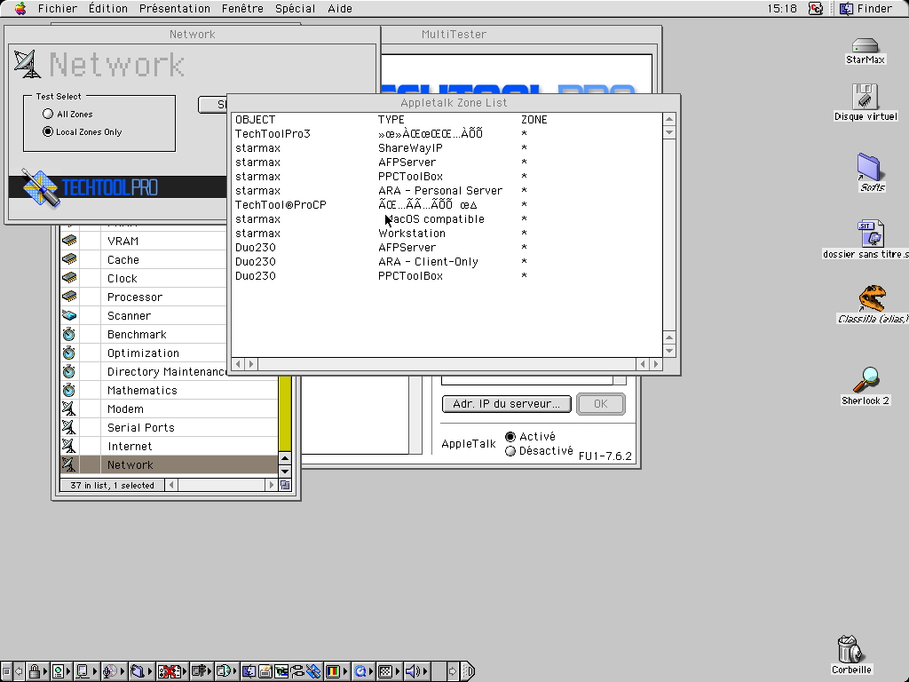Click the highlighted Network test row
The height and width of the screenshot is (682, 909).
[x=169, y=464]
